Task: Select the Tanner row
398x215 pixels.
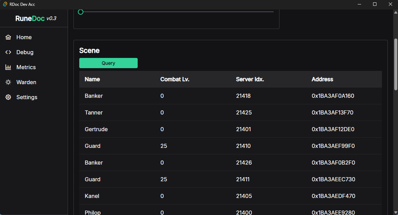Action: 94,112
